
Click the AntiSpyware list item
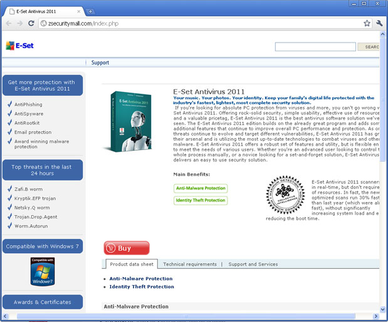click(29, 114)
